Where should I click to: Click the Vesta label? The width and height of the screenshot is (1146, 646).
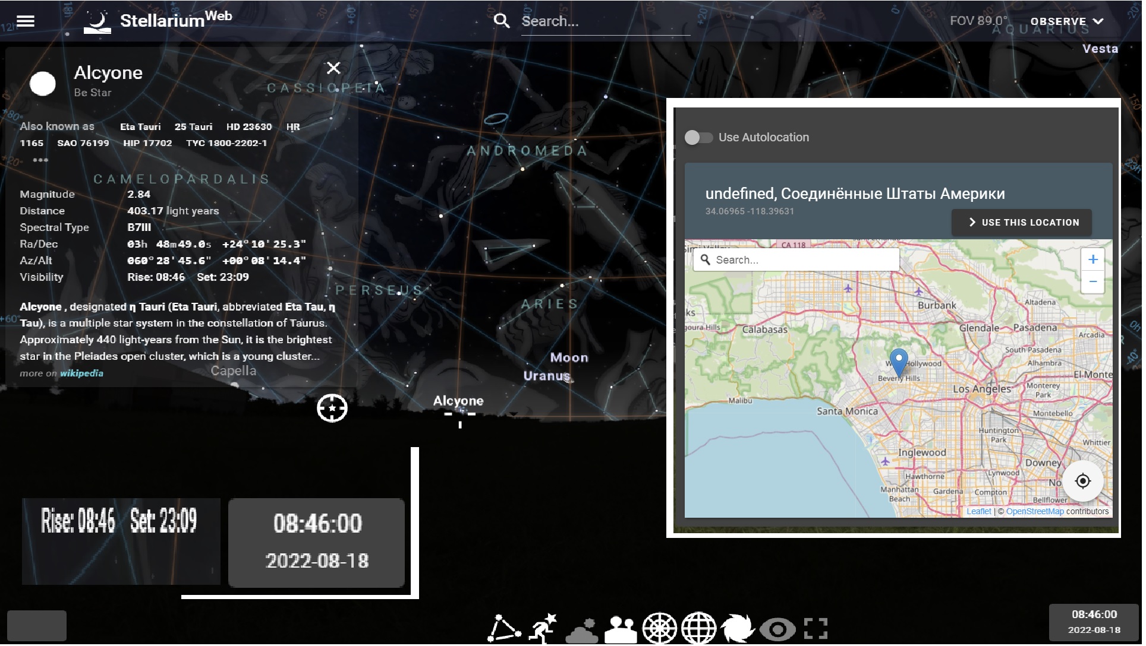coord(1100,49)
